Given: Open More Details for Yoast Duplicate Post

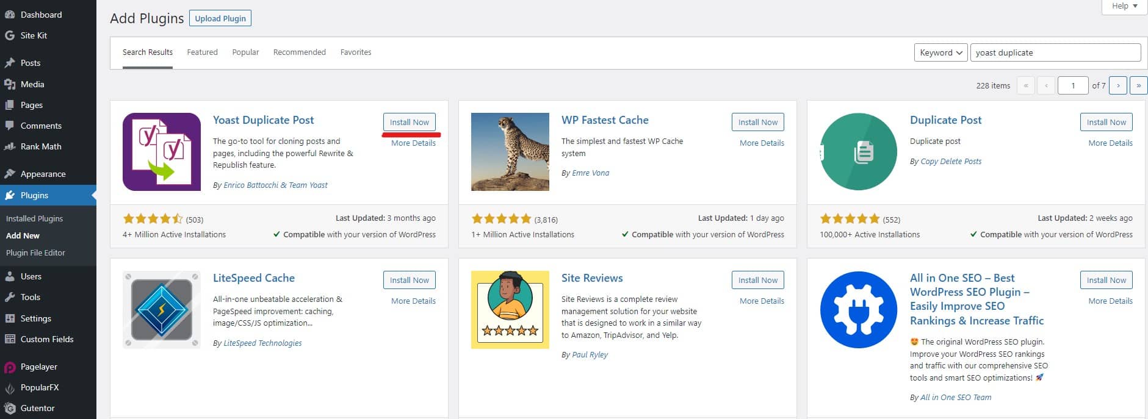Looking at the screenshot, I should 413,143.
